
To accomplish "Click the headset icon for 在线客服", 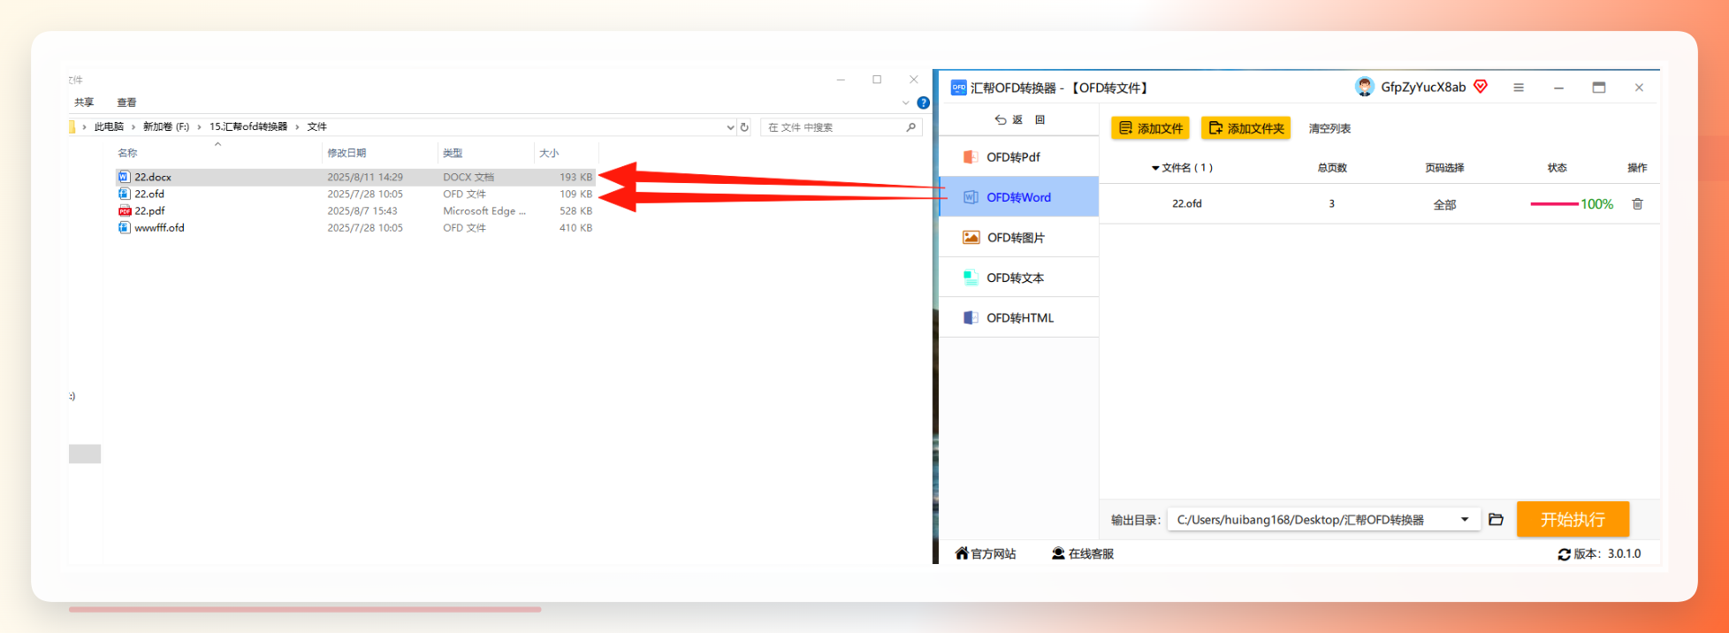I will 1058,553.
